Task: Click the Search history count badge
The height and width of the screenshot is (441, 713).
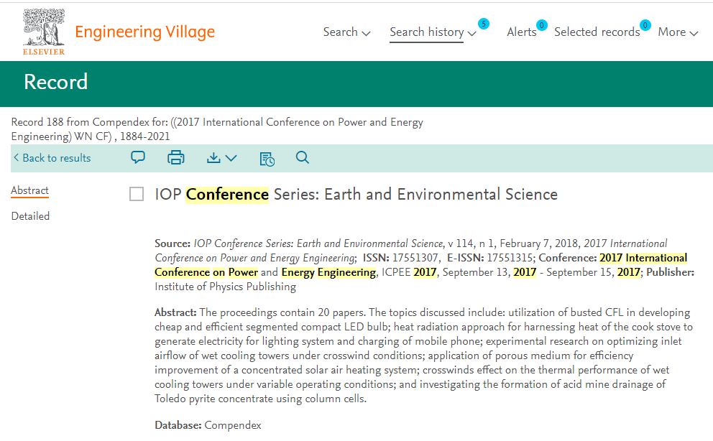Action: [484, 24]
